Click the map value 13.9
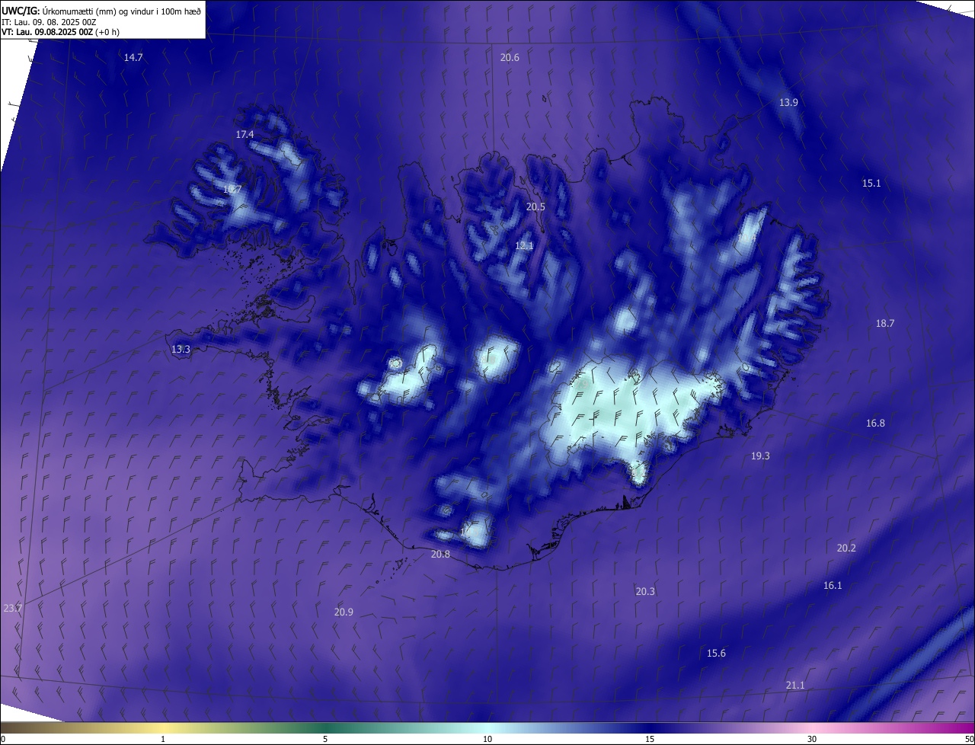975x745 pixels. 788,102
